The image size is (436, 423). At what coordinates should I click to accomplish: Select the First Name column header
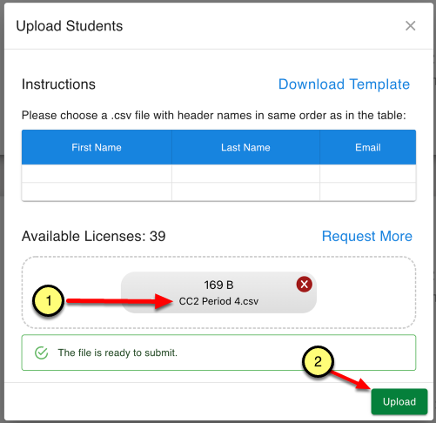97,147
